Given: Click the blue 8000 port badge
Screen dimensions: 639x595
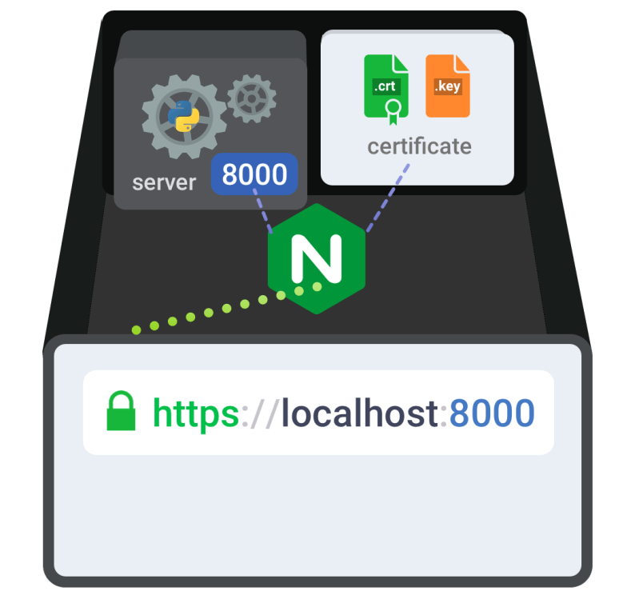Looking at the screenshot, I should 254,174.
